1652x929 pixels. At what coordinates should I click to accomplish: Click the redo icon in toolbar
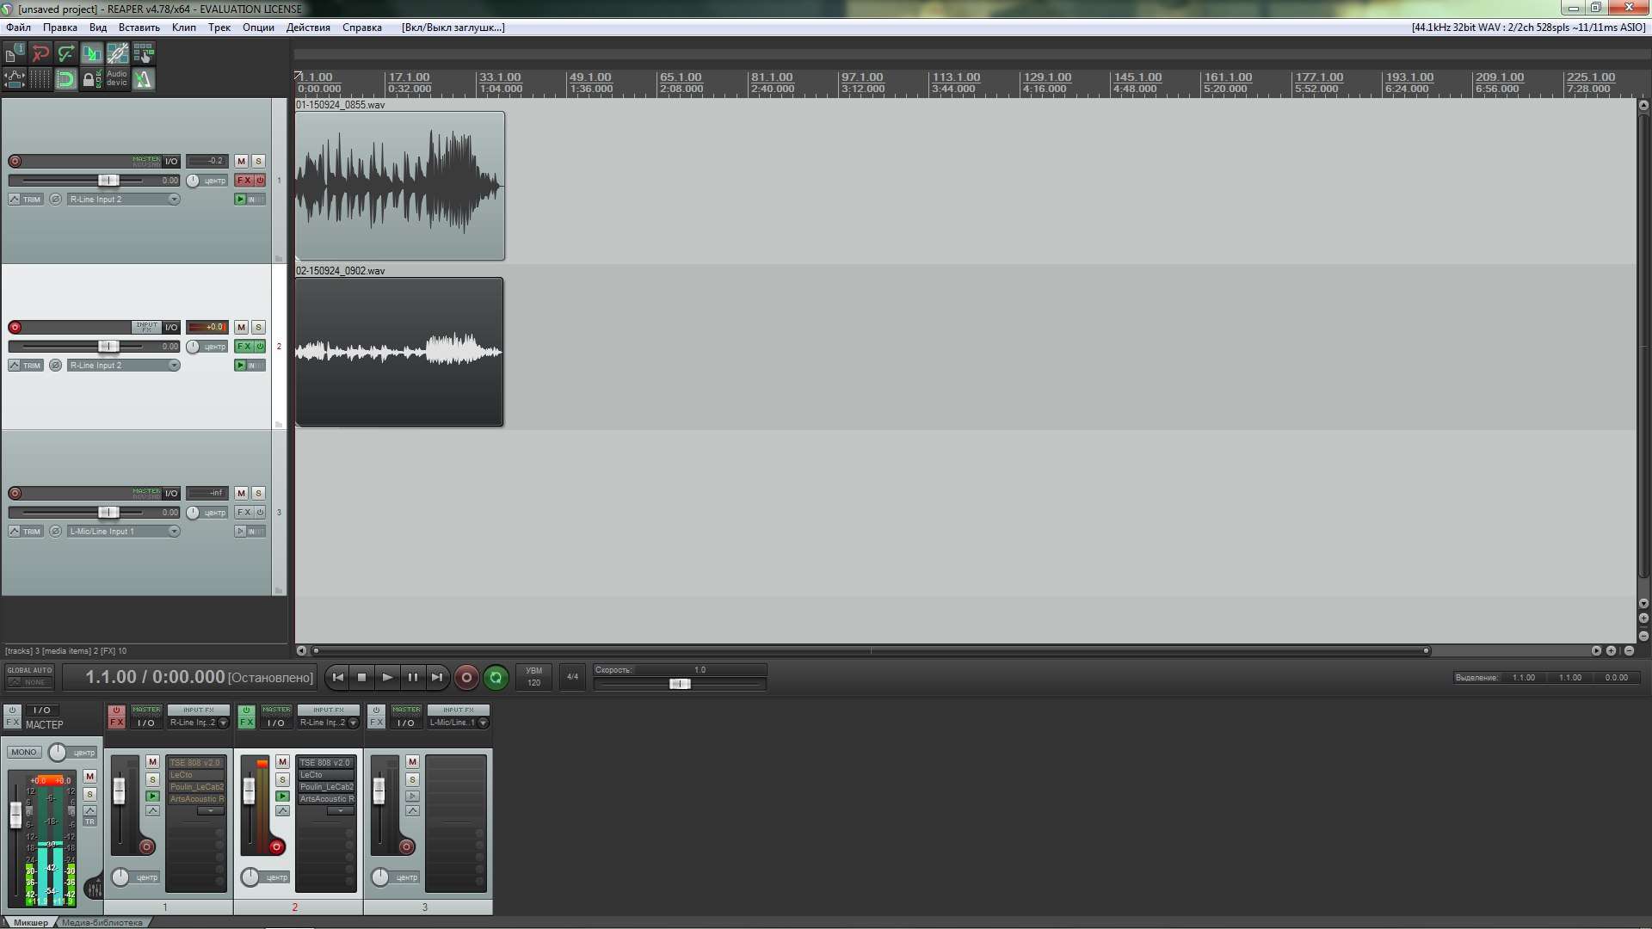tap(65, 53)
